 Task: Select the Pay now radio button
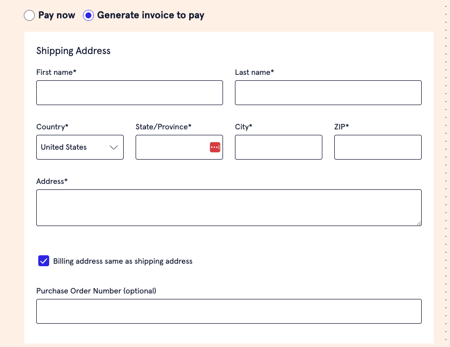point(29,15)
